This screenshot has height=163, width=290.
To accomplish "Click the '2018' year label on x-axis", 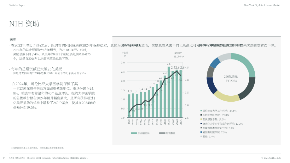I will coord(157,122).
